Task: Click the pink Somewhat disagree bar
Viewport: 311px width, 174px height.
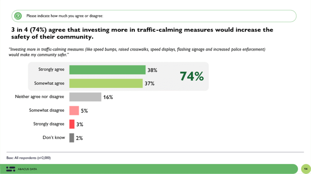Action: [74, 111]
